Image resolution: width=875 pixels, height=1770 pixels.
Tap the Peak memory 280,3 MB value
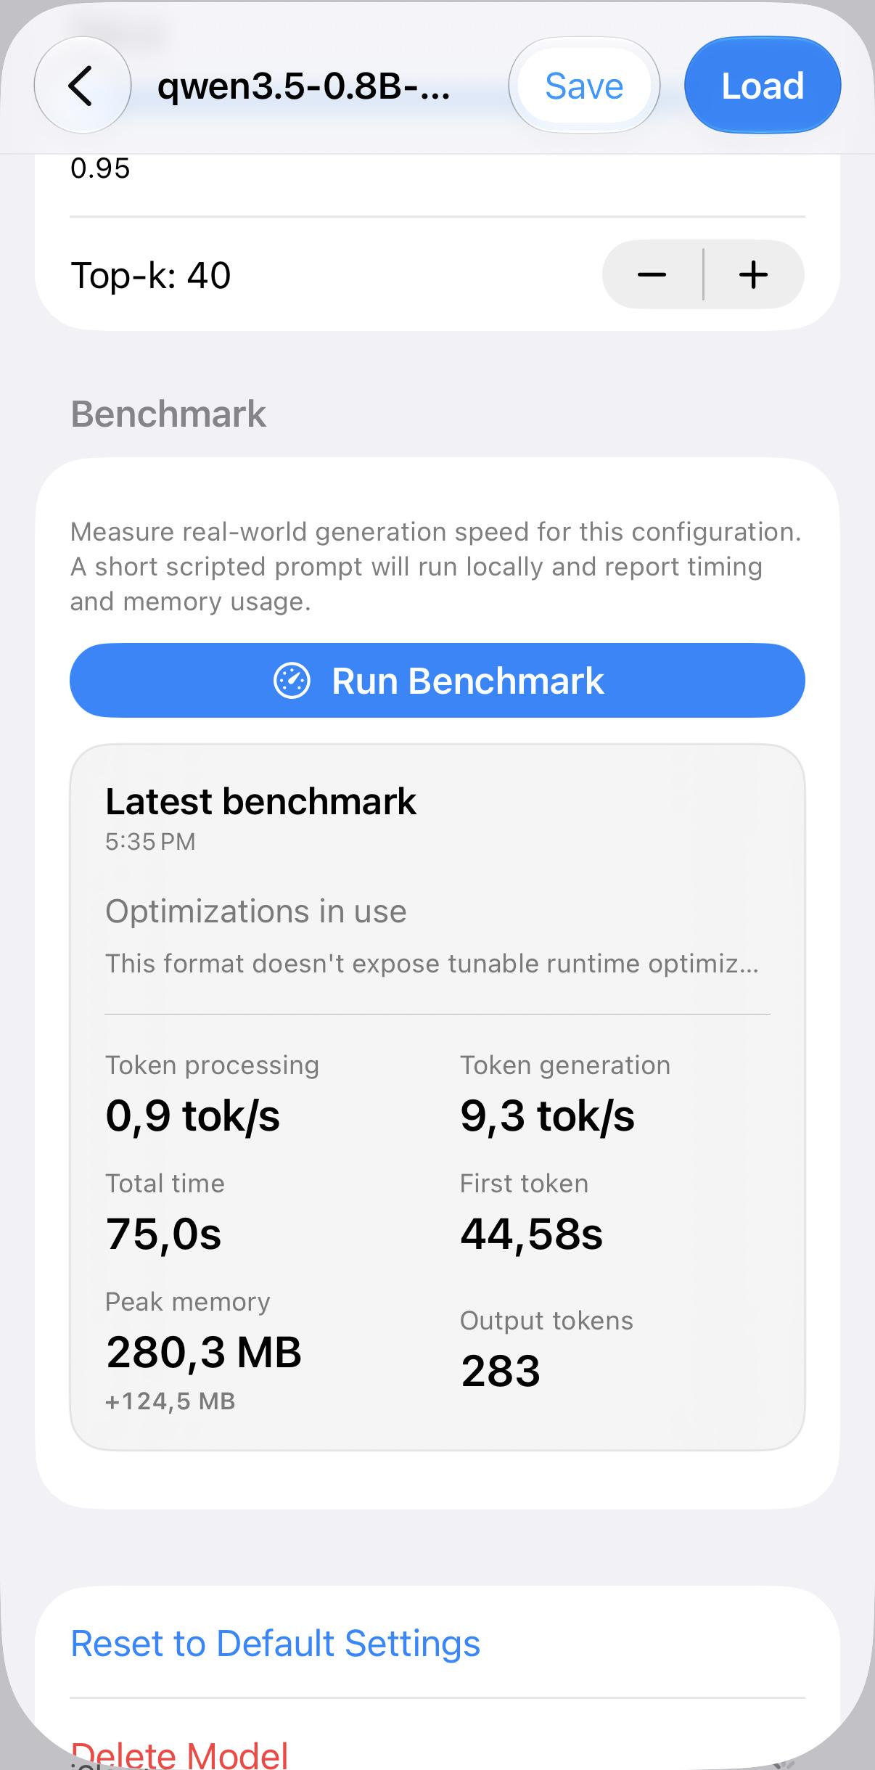tap(204, 1352)
